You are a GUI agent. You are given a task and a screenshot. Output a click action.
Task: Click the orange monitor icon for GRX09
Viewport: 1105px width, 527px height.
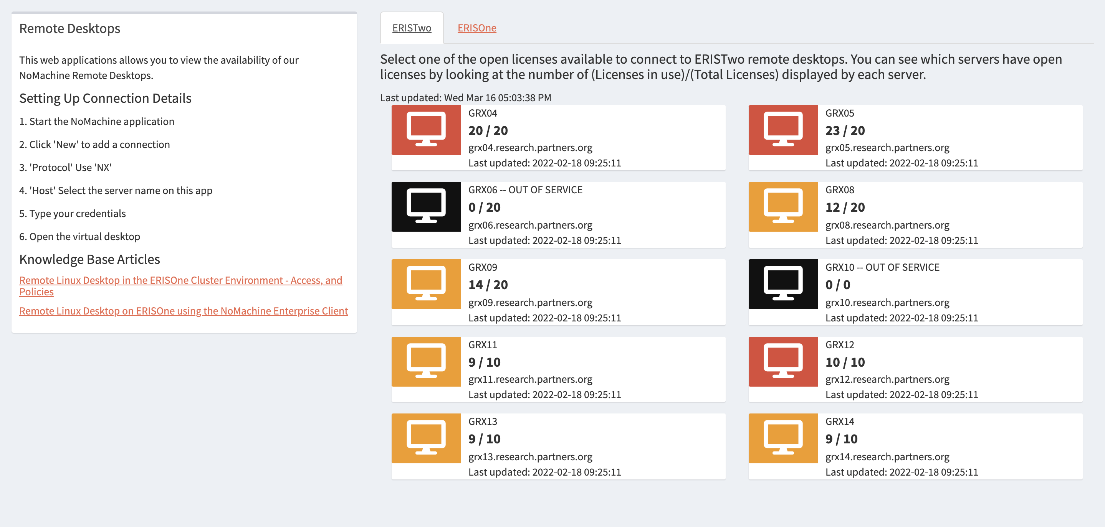(425, 284)
